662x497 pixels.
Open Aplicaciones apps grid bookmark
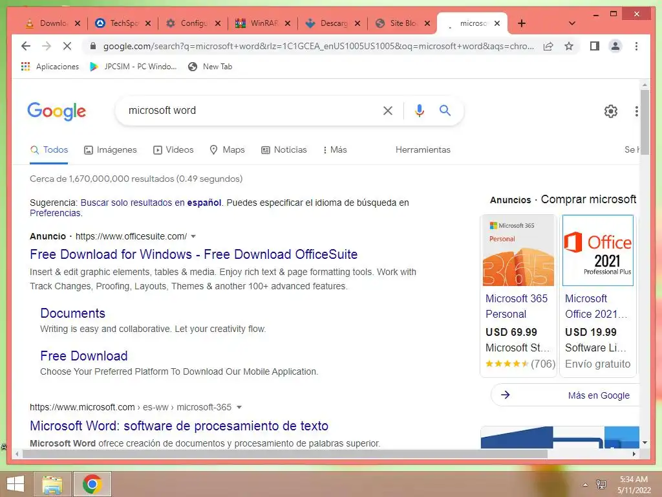(x=50, y=67)
